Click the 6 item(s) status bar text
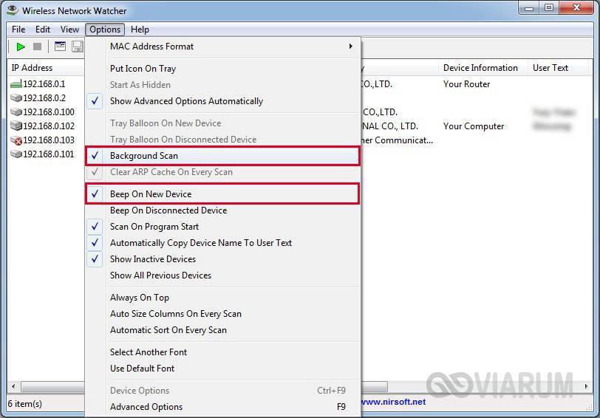Screen dimensions: 600x418 pos(25,404)
